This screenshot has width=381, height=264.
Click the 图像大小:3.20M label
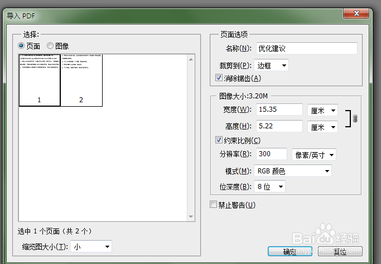pyautogui.click(x=243, y=96)
